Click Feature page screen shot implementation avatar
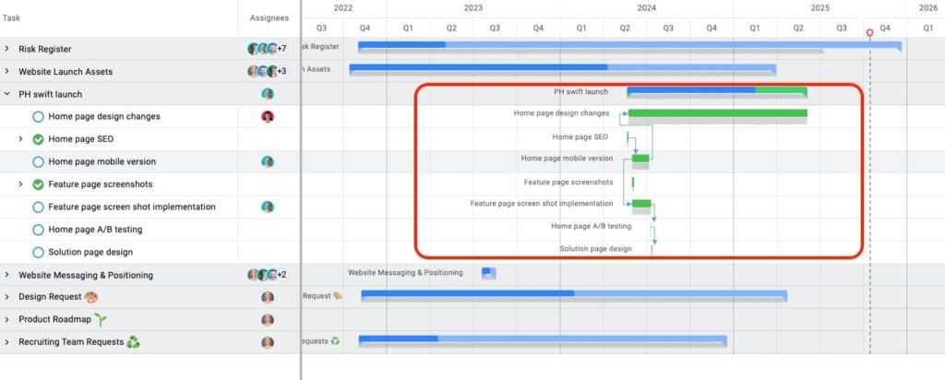 [x=268, y=207]
